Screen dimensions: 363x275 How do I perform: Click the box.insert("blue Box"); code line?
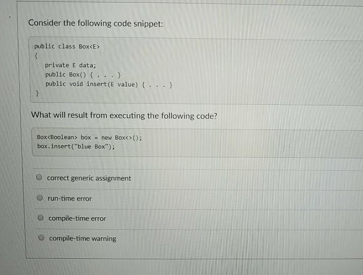pyautogui.click(x=76, y=147)
